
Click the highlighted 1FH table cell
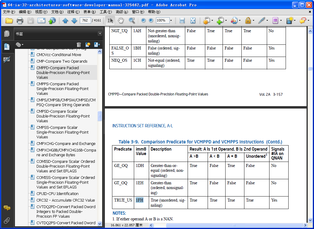[141, 203]
